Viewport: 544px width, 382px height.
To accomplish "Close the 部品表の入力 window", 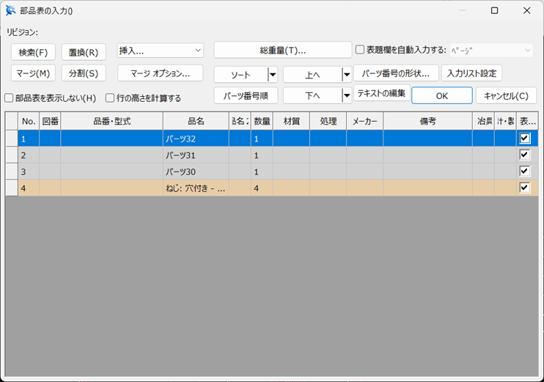I will pyautogui.click(x=526, y=11).
